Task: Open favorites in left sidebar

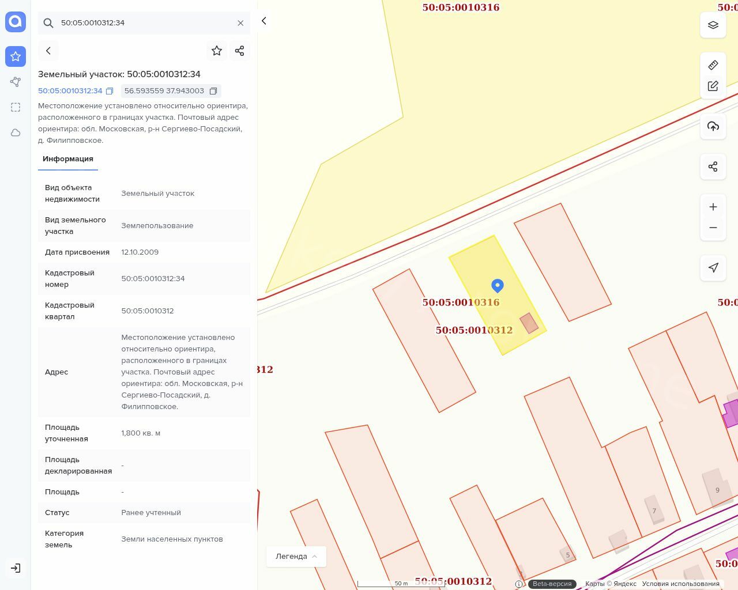Action: (16, 56)
